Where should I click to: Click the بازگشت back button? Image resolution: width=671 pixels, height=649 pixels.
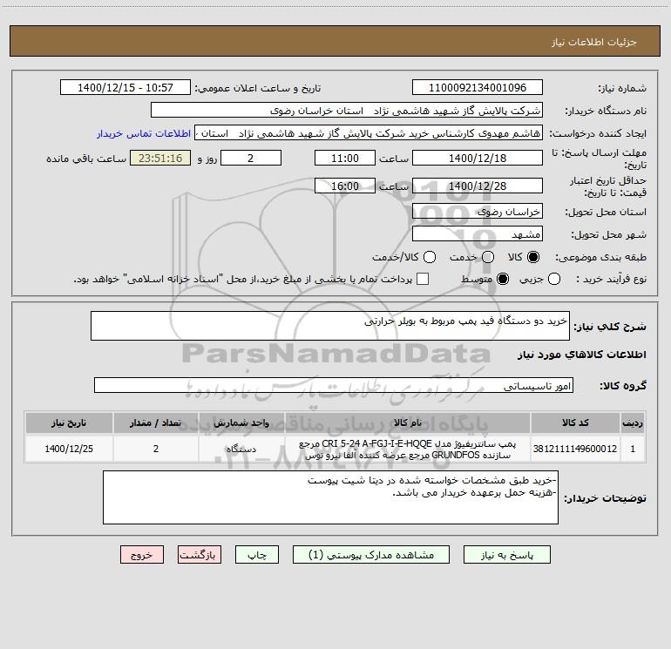pos(200,554)
